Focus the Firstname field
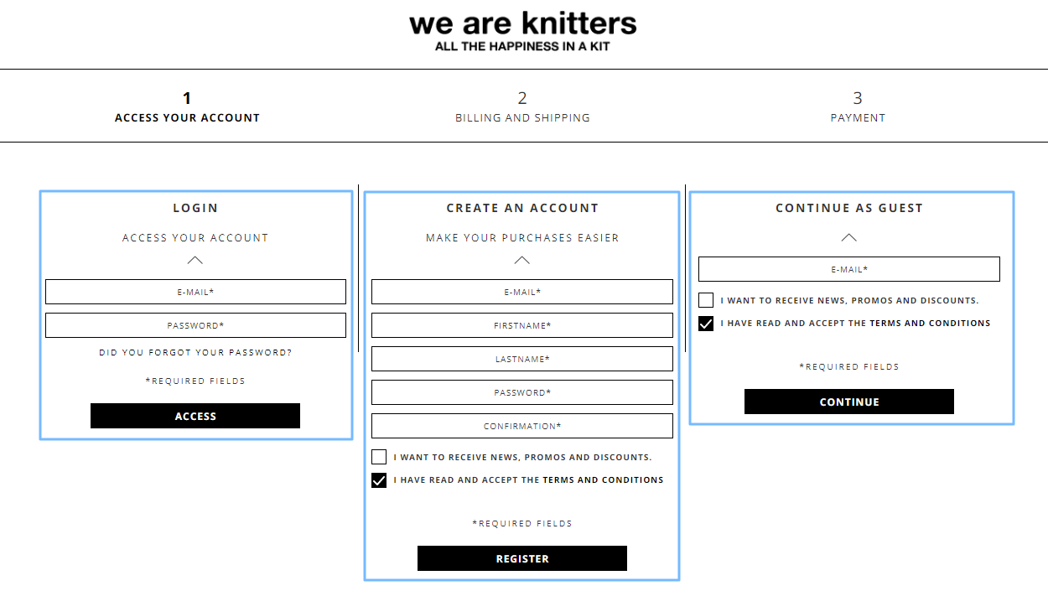Viewport: 1048px width, 591px height. [x=522, y=325]
